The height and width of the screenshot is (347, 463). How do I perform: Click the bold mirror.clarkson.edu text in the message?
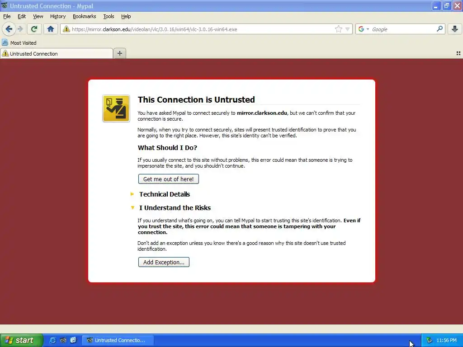click(x=262, y=113)
